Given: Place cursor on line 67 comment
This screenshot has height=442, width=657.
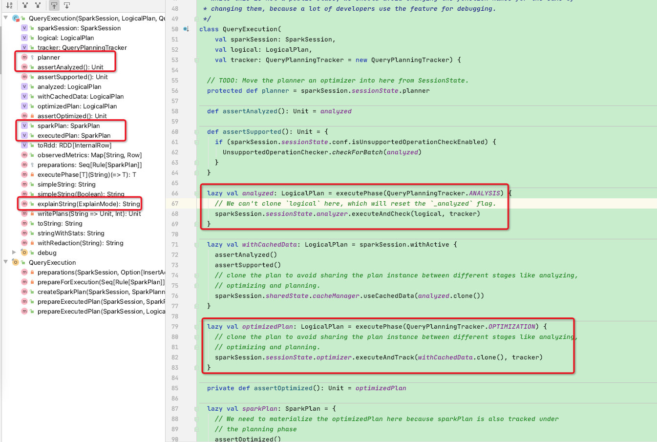Looking at the screenshot, I should click(355, 204).
